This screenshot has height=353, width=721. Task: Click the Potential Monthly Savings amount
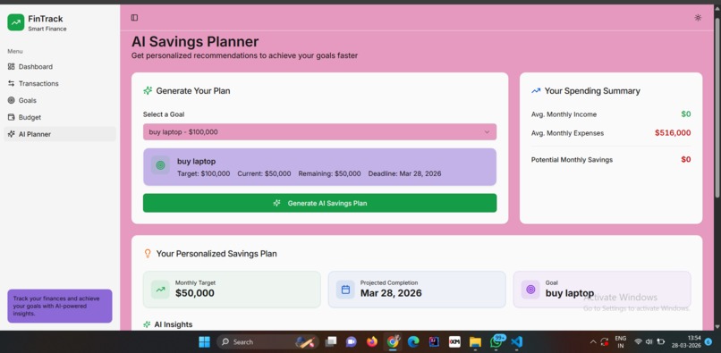tap(686, 159)
